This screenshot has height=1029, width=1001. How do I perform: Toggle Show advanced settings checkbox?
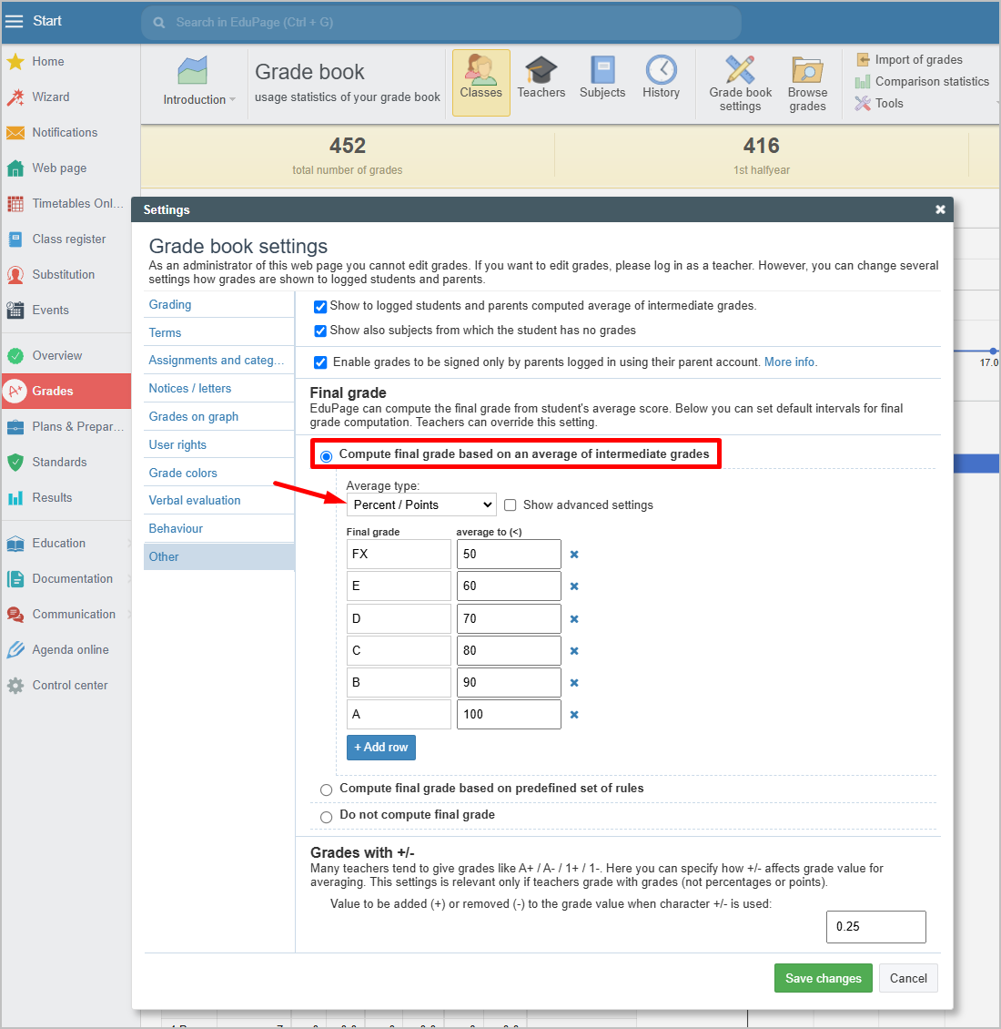click(x=511, y=505)
